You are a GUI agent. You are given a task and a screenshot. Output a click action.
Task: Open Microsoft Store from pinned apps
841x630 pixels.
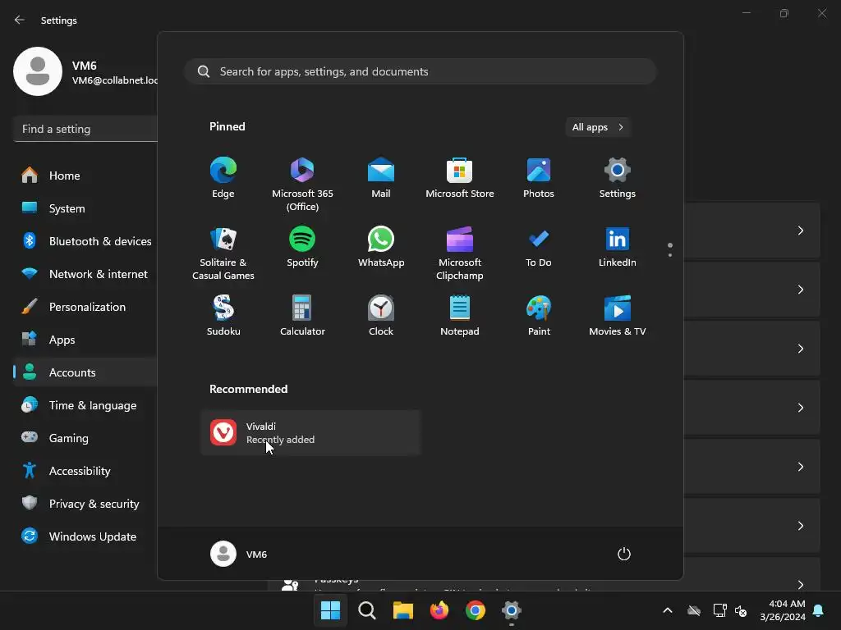460,178
